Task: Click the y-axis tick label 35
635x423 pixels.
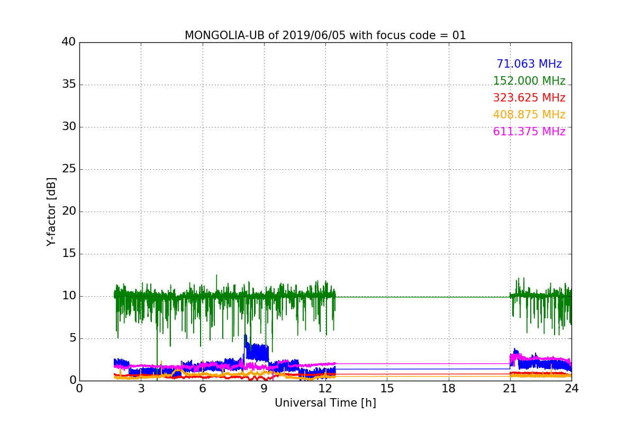Action: pyautogui.click(x=69, y=85)
